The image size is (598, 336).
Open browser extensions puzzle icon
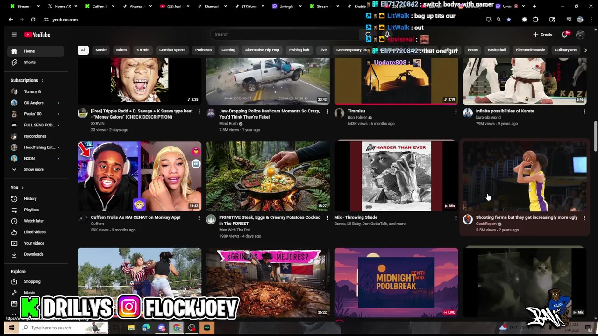point(536,20)
